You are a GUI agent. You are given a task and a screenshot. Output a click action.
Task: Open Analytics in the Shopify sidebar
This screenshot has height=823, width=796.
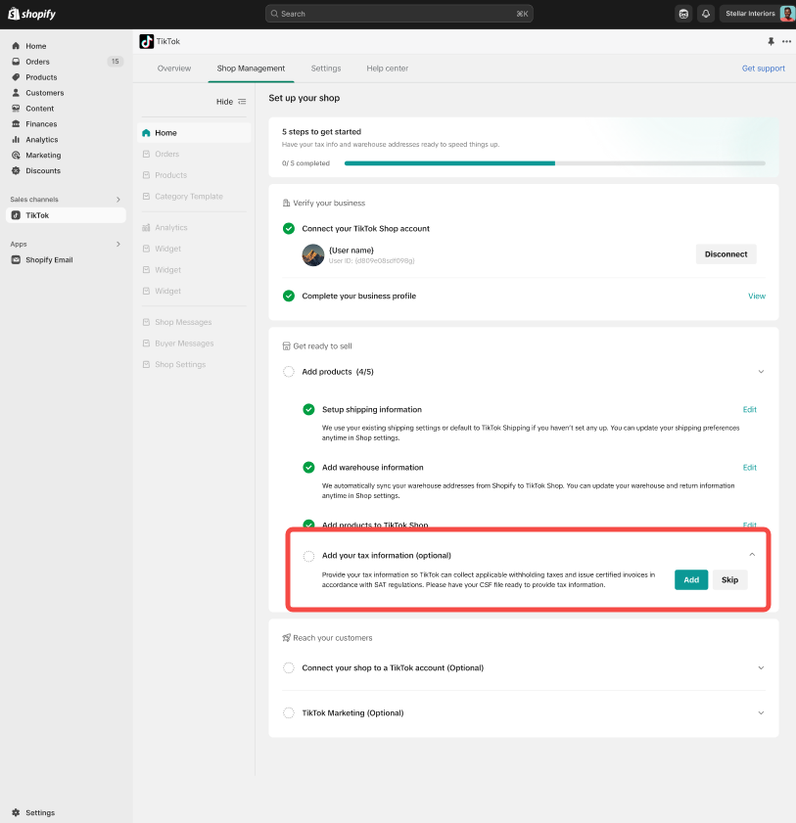click(42, 140)
